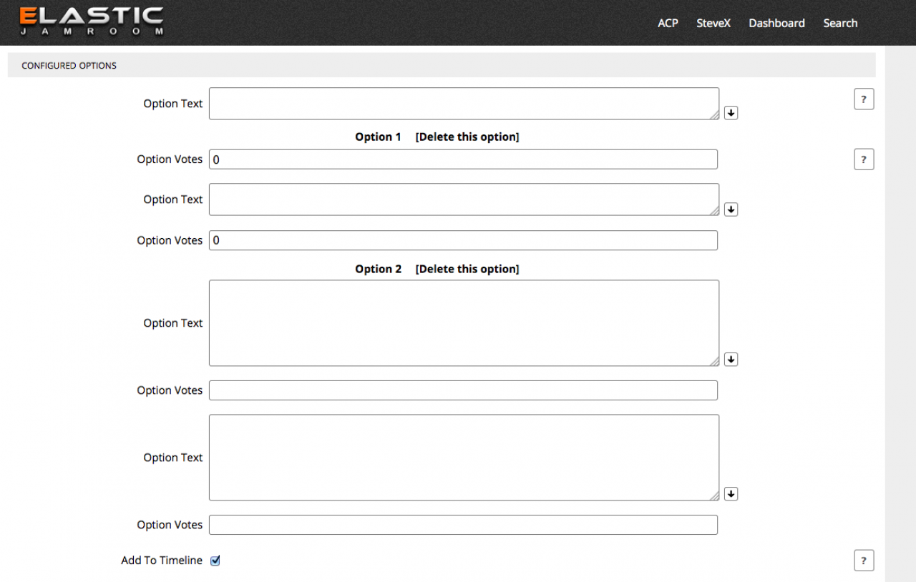Click down-arrow beside Option Text box under Option 2 heading
This screenshot has width=916, height=582.
731,360
